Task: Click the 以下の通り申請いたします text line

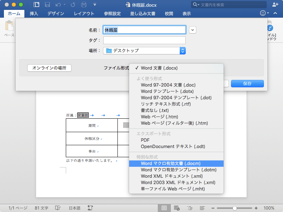Action: (89, 160)
